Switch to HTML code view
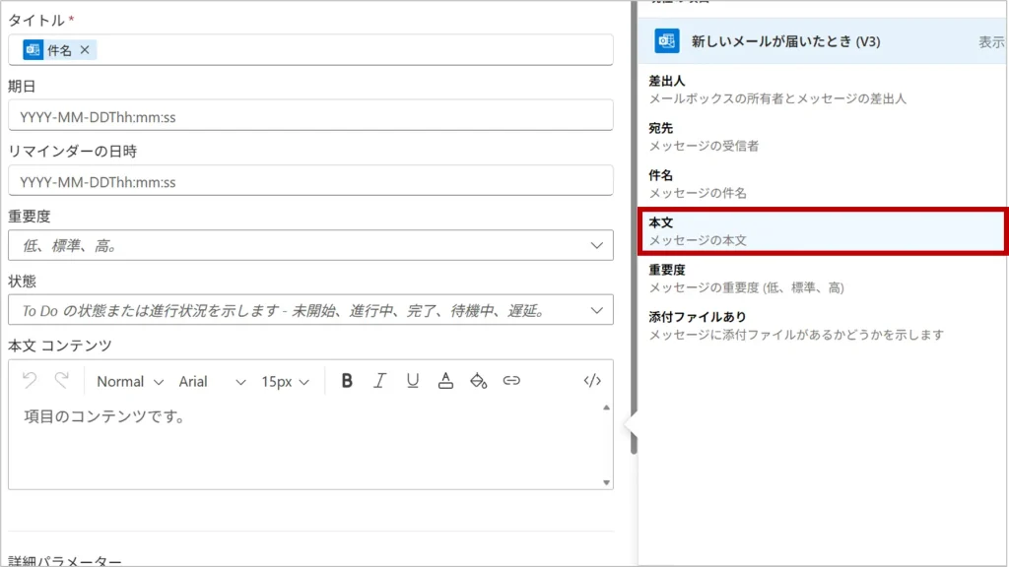Viewport: 1009px width, 567px height. point(592,381)
